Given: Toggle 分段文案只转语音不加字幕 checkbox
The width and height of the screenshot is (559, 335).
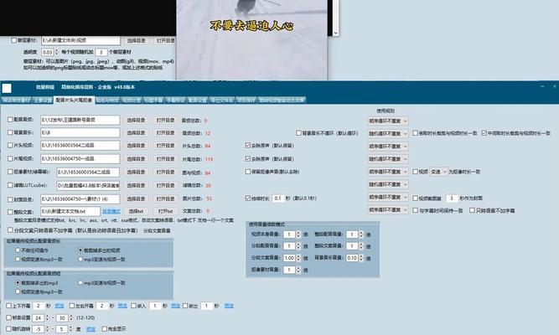Looking at the screenshot, I should [10, 230].
